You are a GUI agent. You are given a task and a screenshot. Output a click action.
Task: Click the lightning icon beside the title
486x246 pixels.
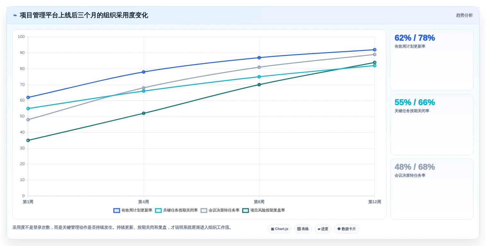(15, 15)
